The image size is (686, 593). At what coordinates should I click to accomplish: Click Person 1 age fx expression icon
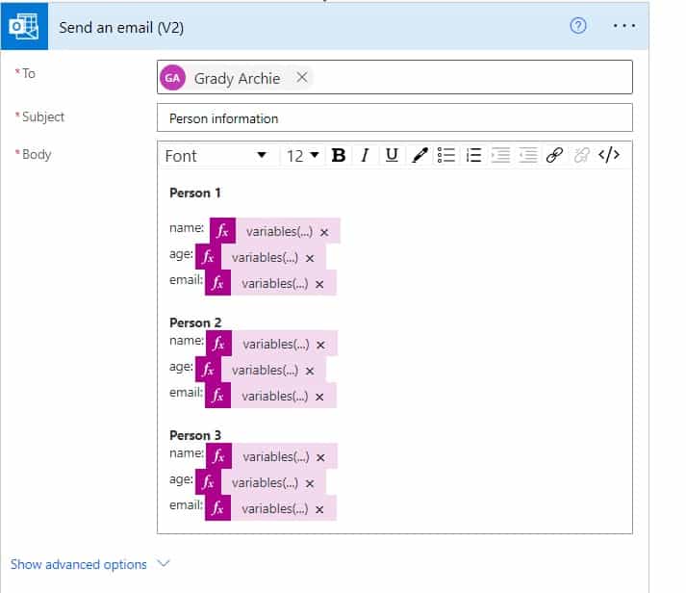tap(208, 256)
